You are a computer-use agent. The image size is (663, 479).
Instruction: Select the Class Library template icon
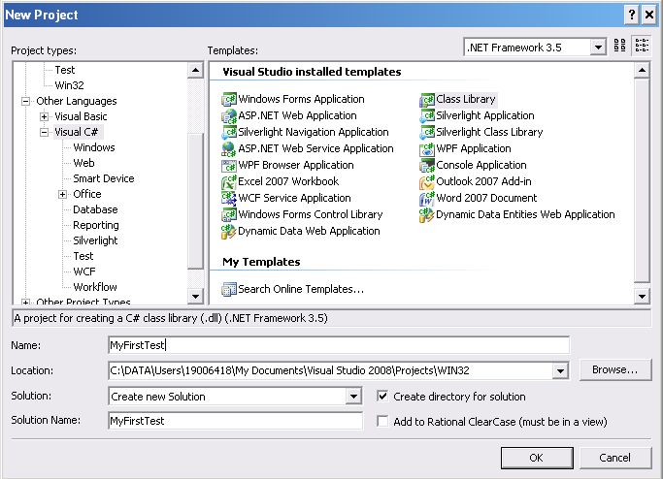tap(427, 100)
